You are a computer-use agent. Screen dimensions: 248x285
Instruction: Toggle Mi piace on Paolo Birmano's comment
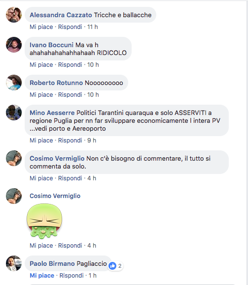pyautogui.click(x=42, y=276)
